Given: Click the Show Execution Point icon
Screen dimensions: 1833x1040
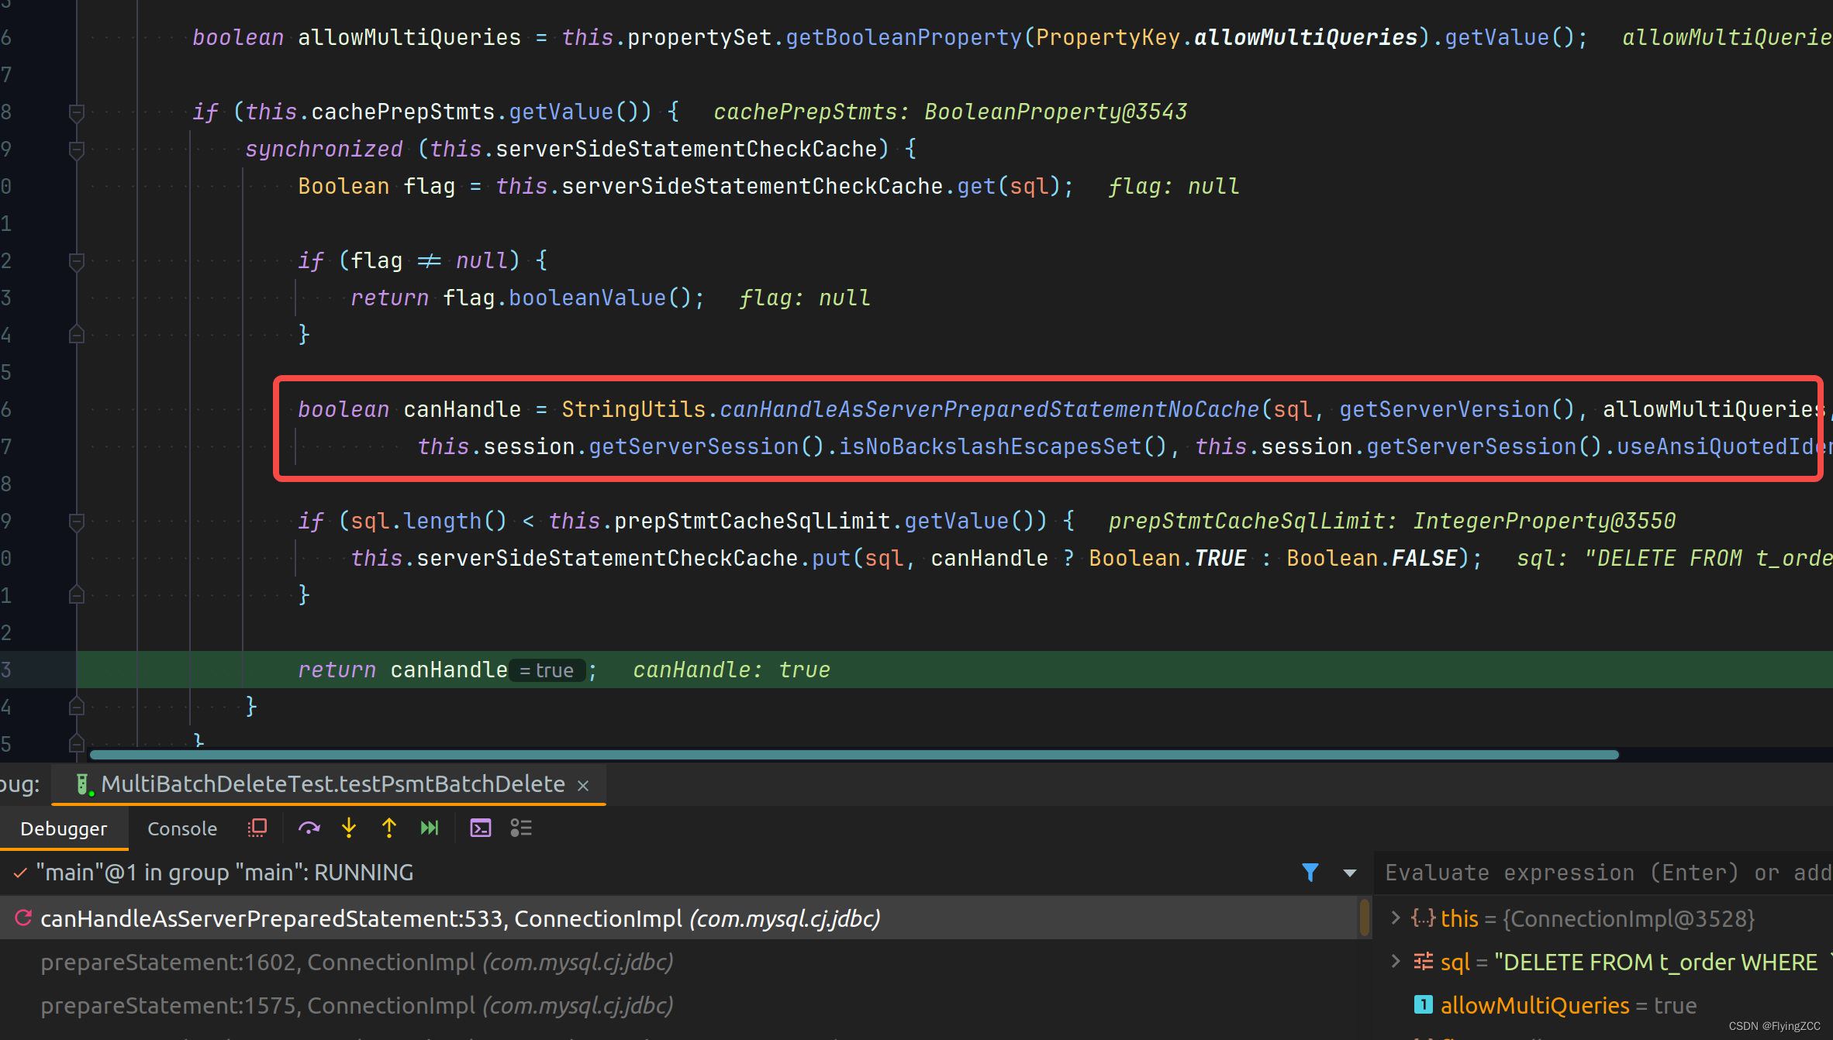Looking at the screenshot, I should click(x=257, y=828).
